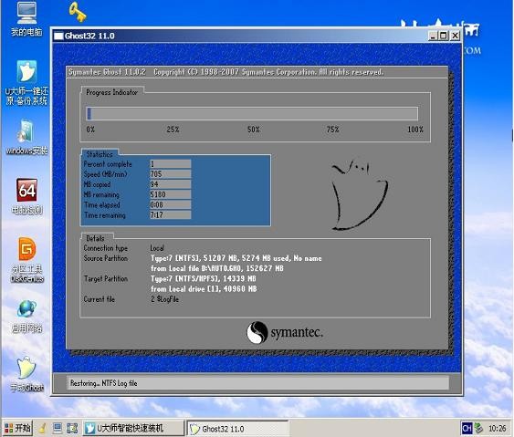Click the CH language indicator in tray
Viewport: 514px width, 437px height.
tap(467, 428)
